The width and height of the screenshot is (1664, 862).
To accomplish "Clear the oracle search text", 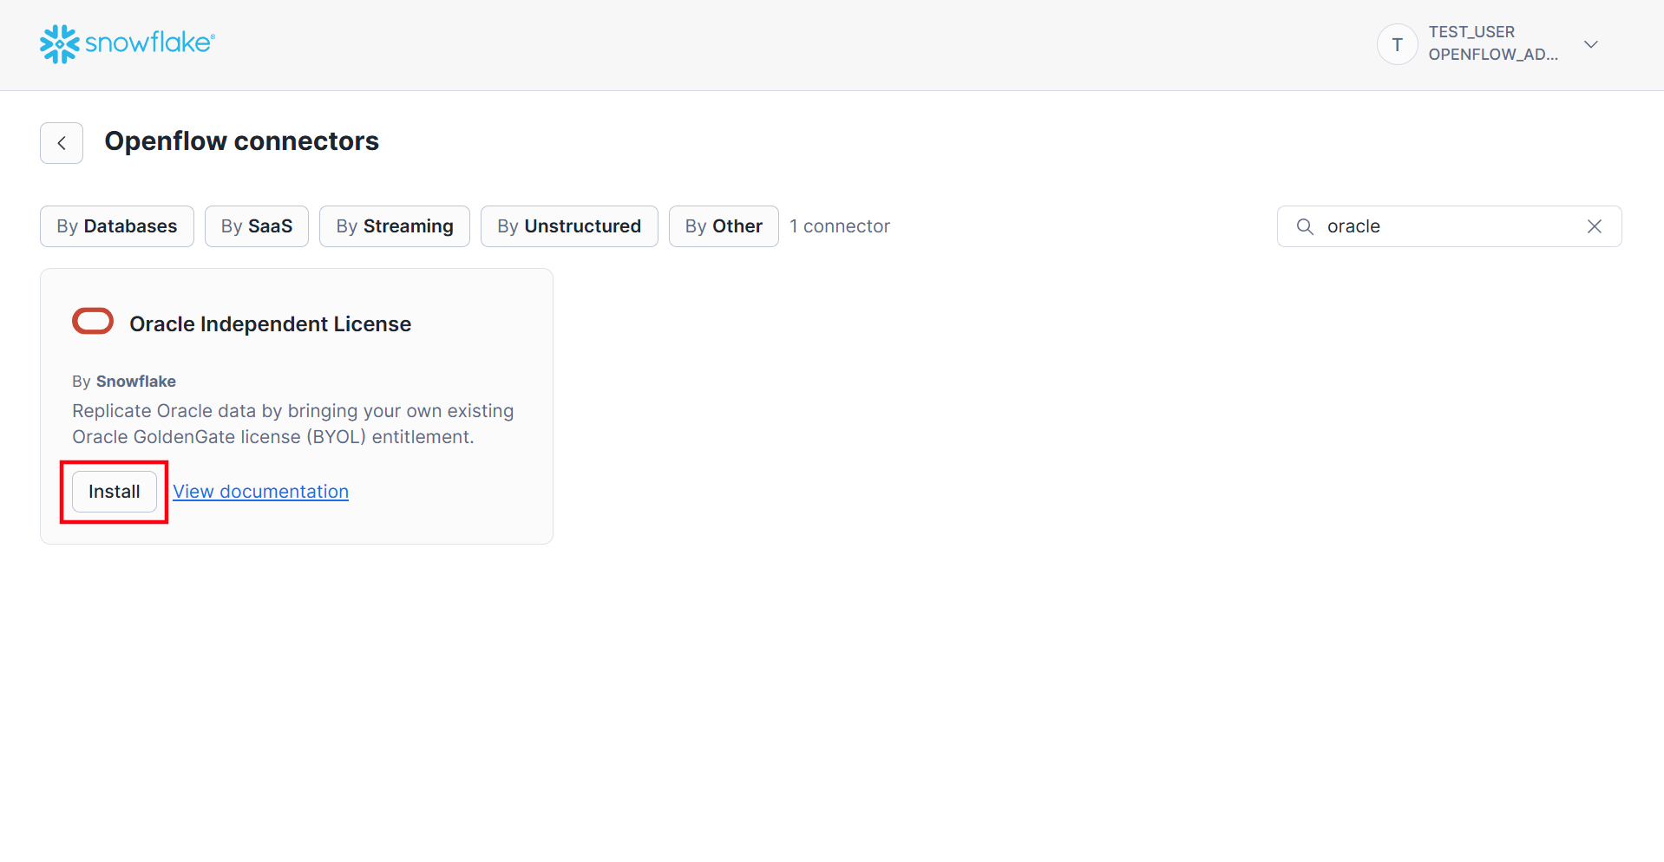I will coord(1595,226).
